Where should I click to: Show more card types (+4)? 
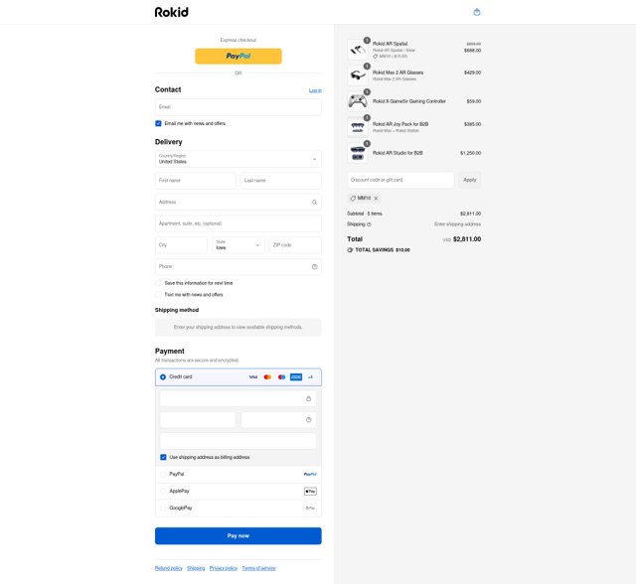310,376
